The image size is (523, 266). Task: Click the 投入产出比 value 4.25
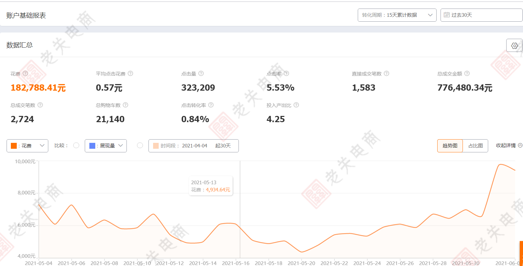point(276,119)
